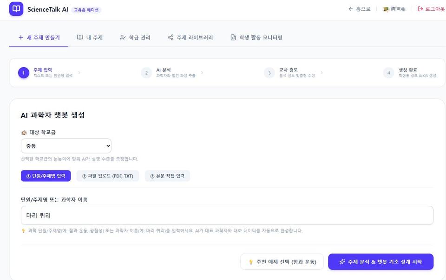
Task: Click the plus icon on 새 주제 만들기
Action: 21,38
